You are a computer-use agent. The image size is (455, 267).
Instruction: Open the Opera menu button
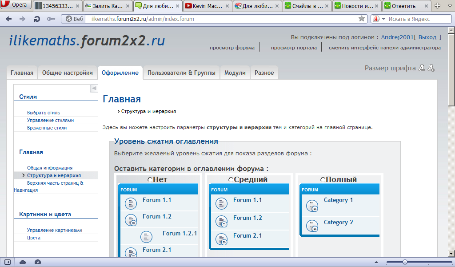tap(16, 4)
